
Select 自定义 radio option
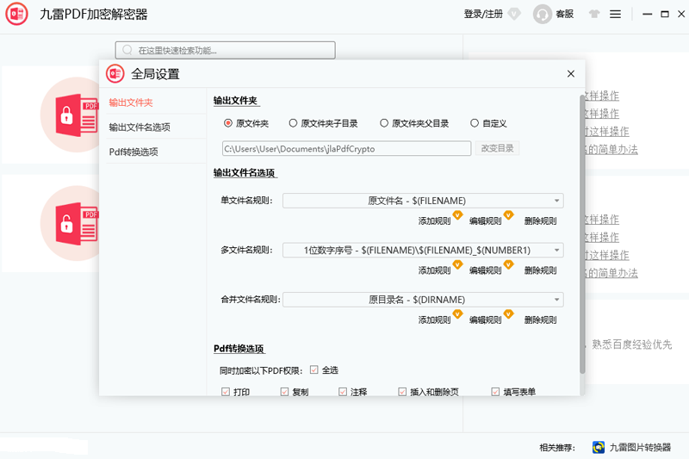475,123
